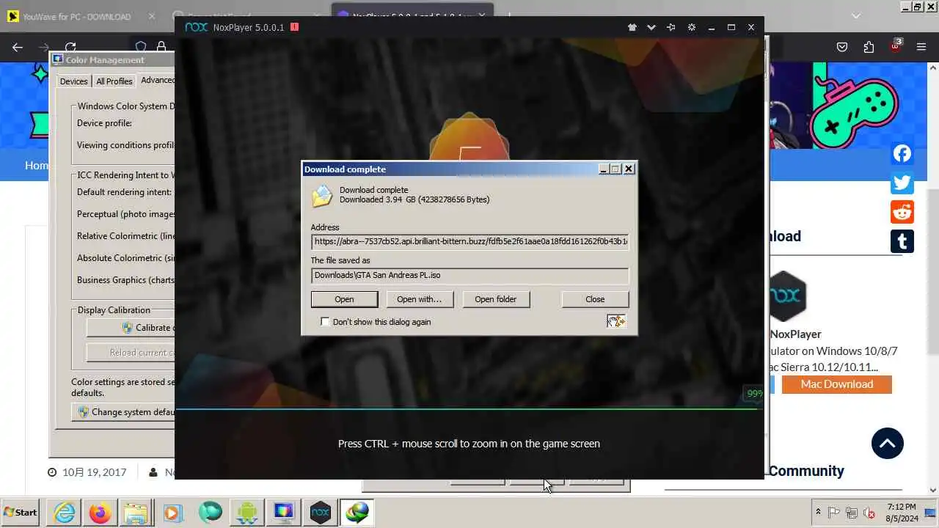This screenshot has width=939, height=528.
Task: Click Home in website navigation
Action: click(x=37, y=166)
